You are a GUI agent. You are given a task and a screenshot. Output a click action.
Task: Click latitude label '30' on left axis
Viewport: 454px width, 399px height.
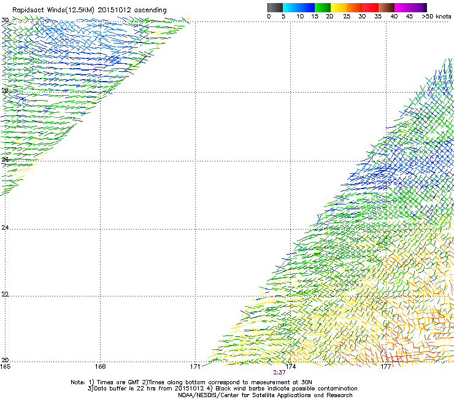click(x=5, y=20)
